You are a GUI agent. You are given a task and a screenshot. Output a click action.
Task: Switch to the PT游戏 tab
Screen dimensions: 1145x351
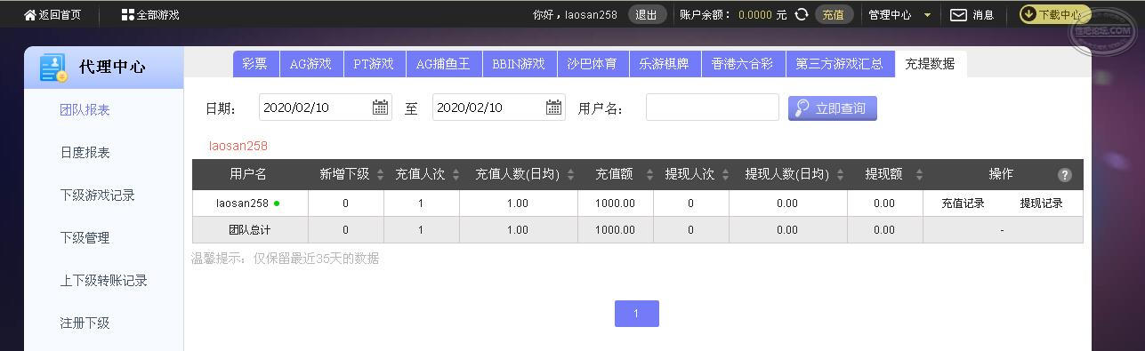(374, 64)
